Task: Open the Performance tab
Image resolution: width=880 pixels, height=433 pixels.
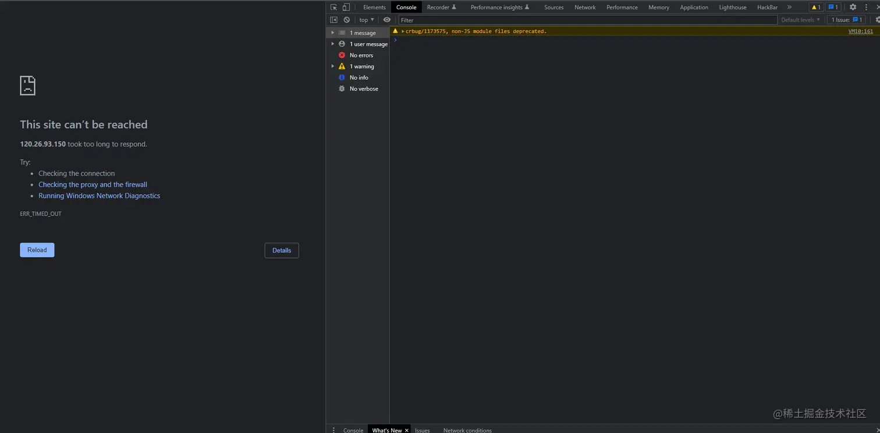Action: pyautogui.click(x=622, y=7)
